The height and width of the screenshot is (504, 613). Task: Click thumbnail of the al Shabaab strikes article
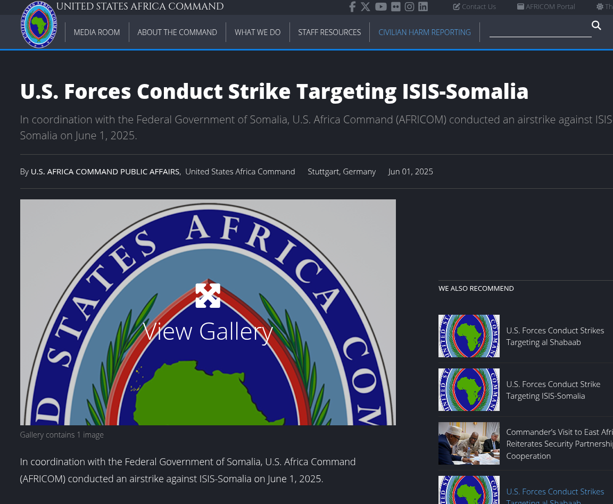[469, 336]
